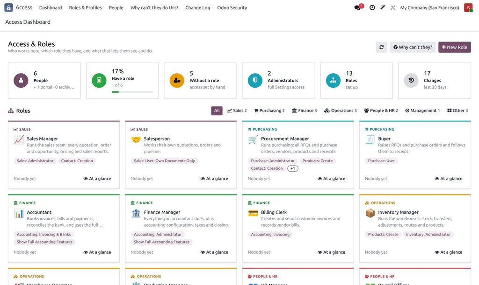
Task: Click the Finance Manager bank icon
Action: click(x=136, y=213)
